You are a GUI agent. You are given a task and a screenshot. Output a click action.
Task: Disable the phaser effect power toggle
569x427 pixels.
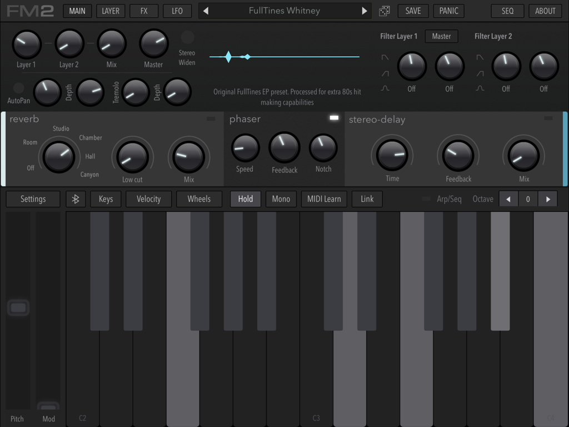pyautogui.click(x=333, y=118)
